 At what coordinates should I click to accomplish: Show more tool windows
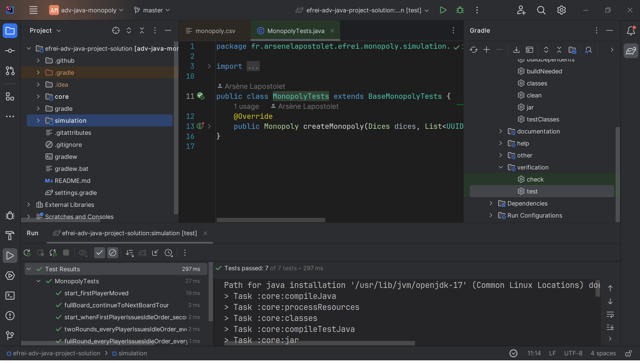[x=10, y=116]
